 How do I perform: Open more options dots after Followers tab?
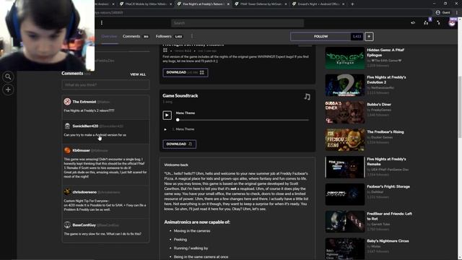(192, 36)
